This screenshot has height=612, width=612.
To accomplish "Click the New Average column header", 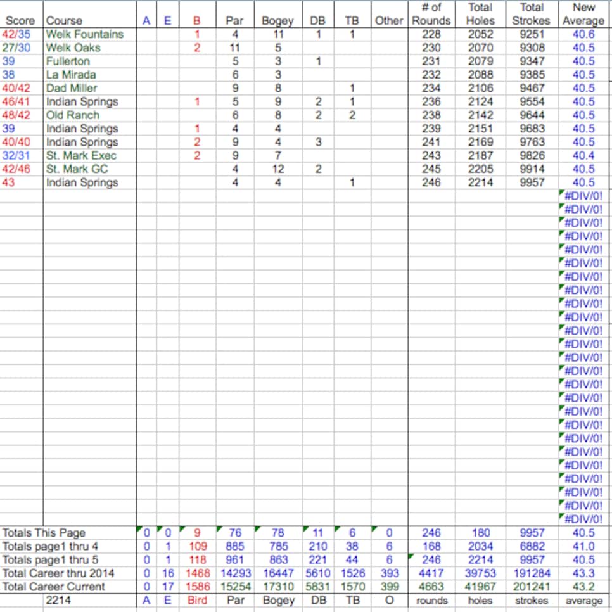I will pos(583,14).
